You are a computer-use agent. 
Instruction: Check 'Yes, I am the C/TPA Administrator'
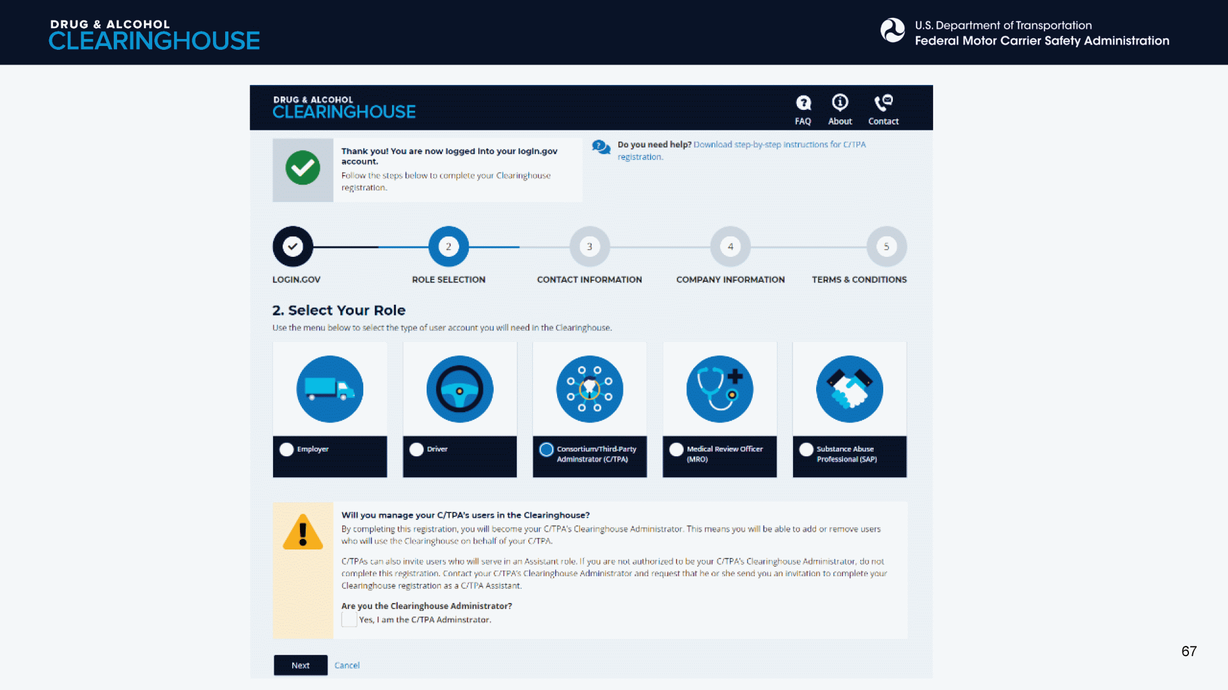coord(349,619)
